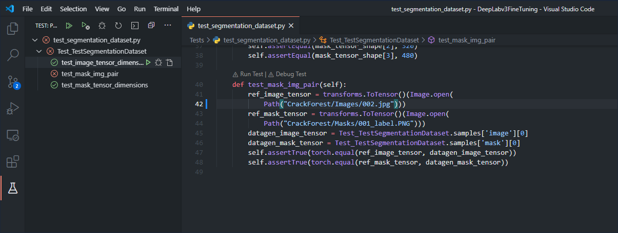This screenshot has height=233, width=618.
Task: Run test_image_tensor_dimensions with its play icon
Action: click(148, 62)
